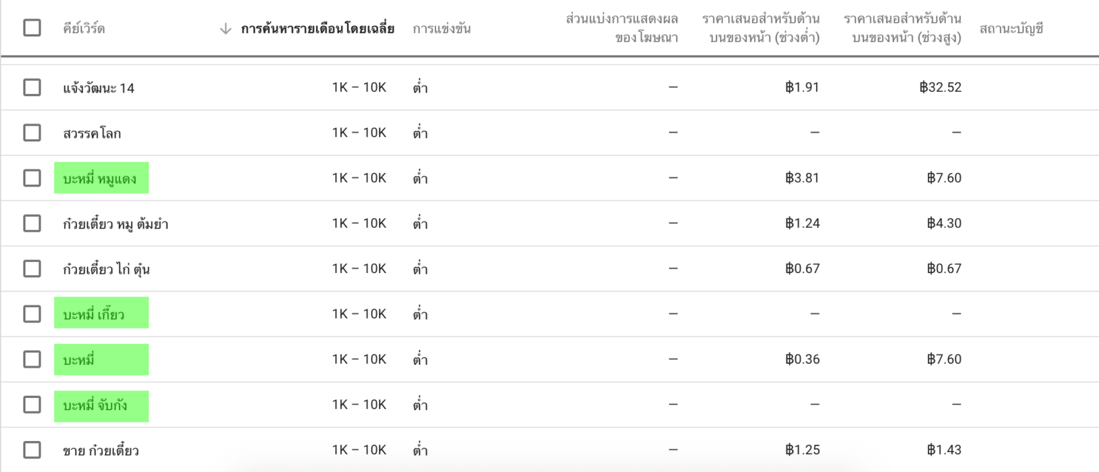Tick the checkbox for บะหมี่ หมูแดง

tap(32, 178)
